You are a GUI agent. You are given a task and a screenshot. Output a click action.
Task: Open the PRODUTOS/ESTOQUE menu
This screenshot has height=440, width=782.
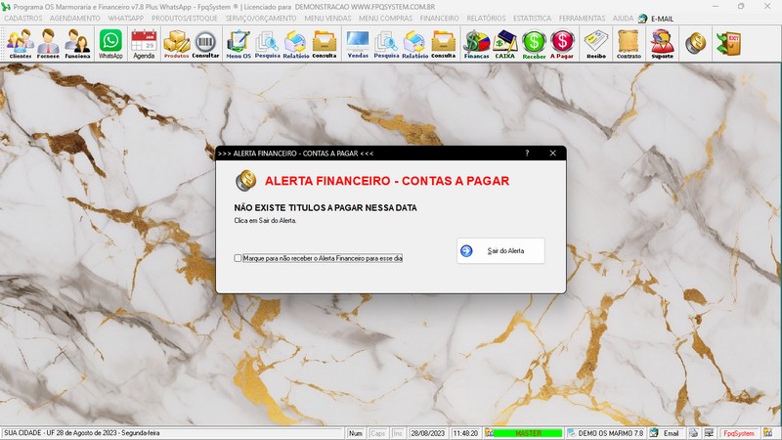click(x=185, y=19)
